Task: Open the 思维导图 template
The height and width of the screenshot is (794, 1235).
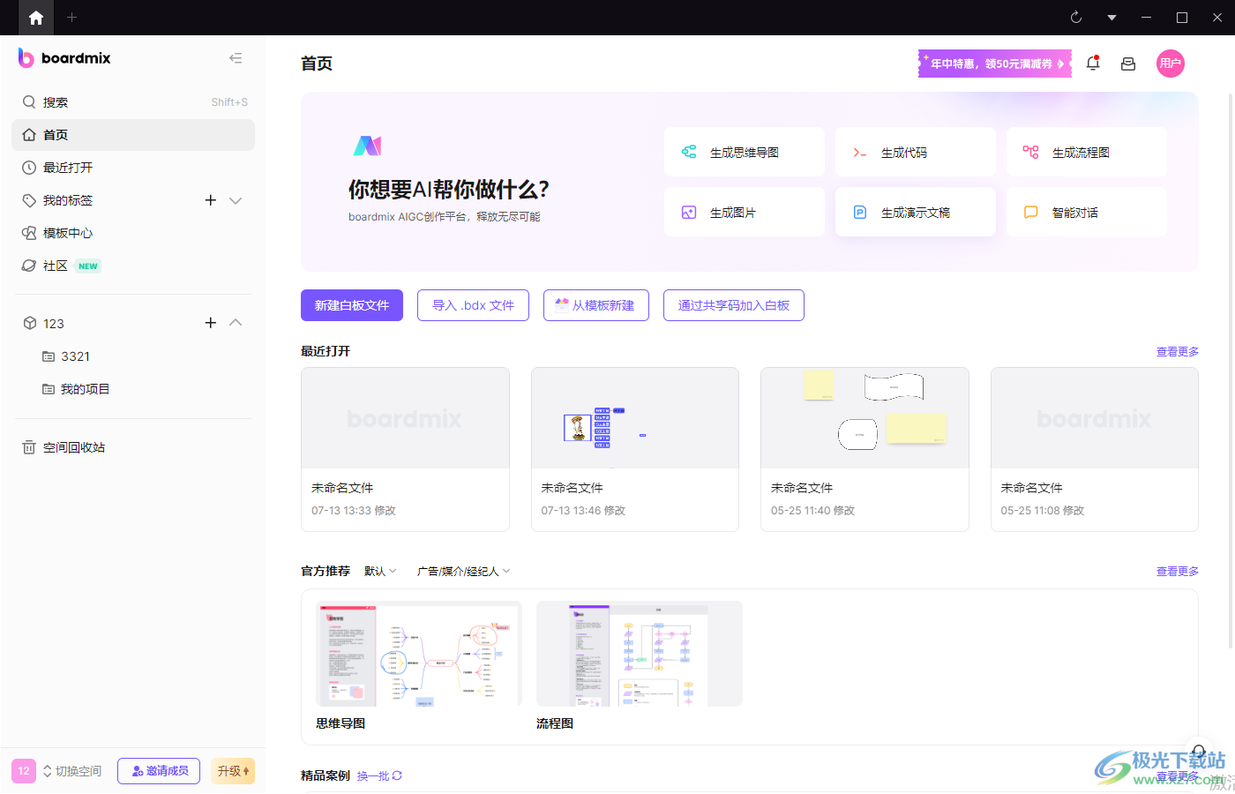Action: pyautogui.click(x=418, y=666)
